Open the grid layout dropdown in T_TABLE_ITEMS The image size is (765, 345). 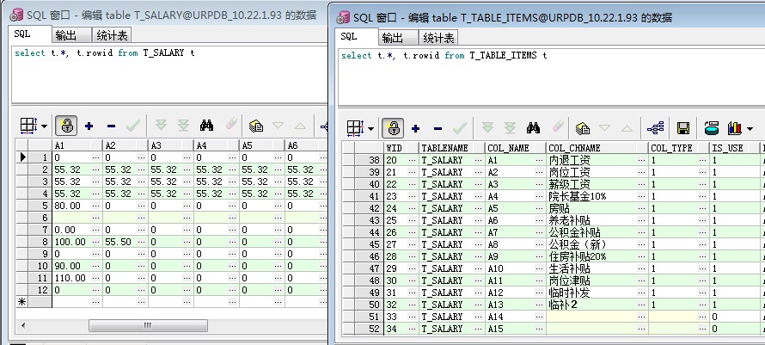tap(370, 129)
